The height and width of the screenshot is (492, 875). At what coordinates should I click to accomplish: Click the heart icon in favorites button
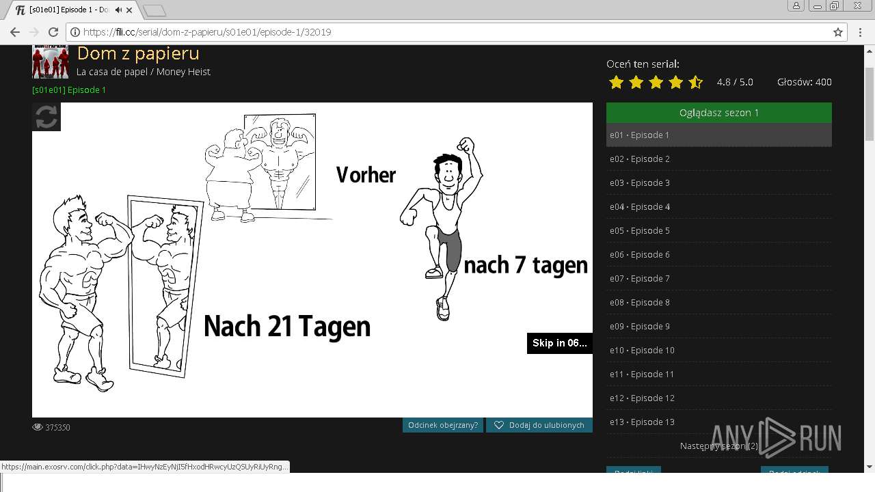[x=499, y=425]
